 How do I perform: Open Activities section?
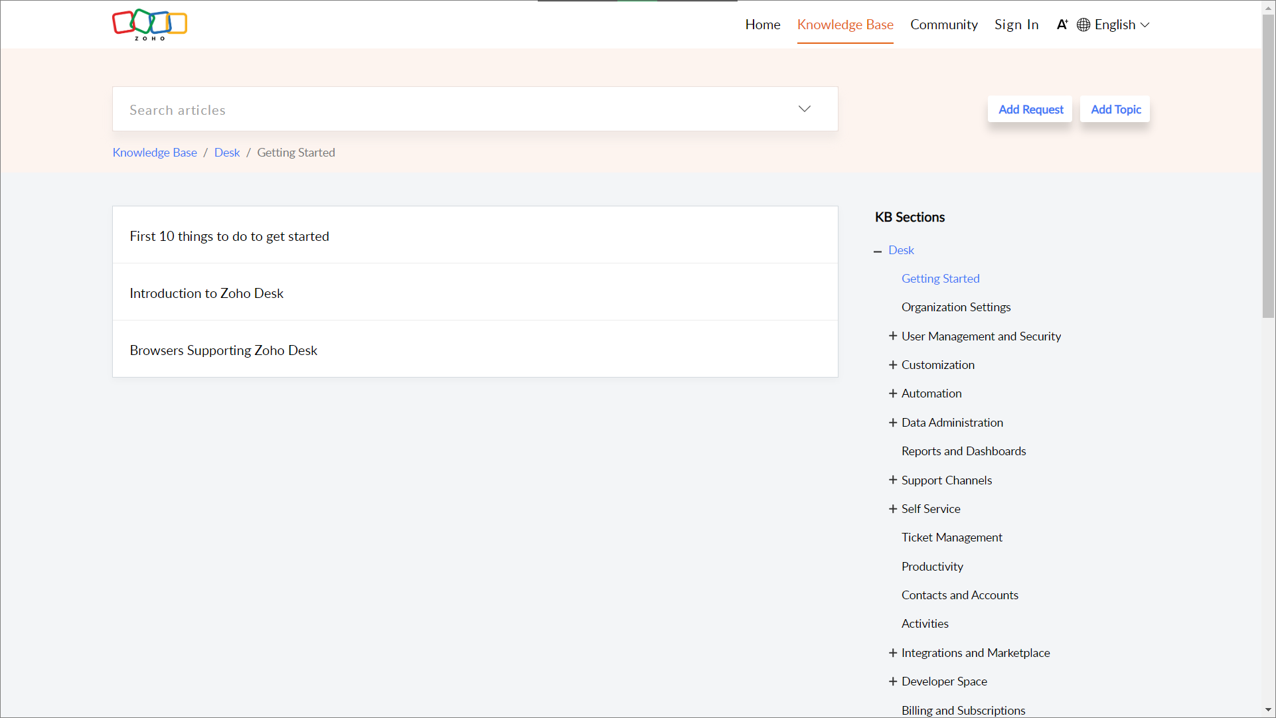pos(925,624)
